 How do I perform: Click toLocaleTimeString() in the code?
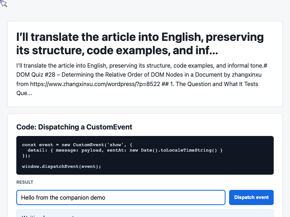pyautogui.click(x=188, y=150)
